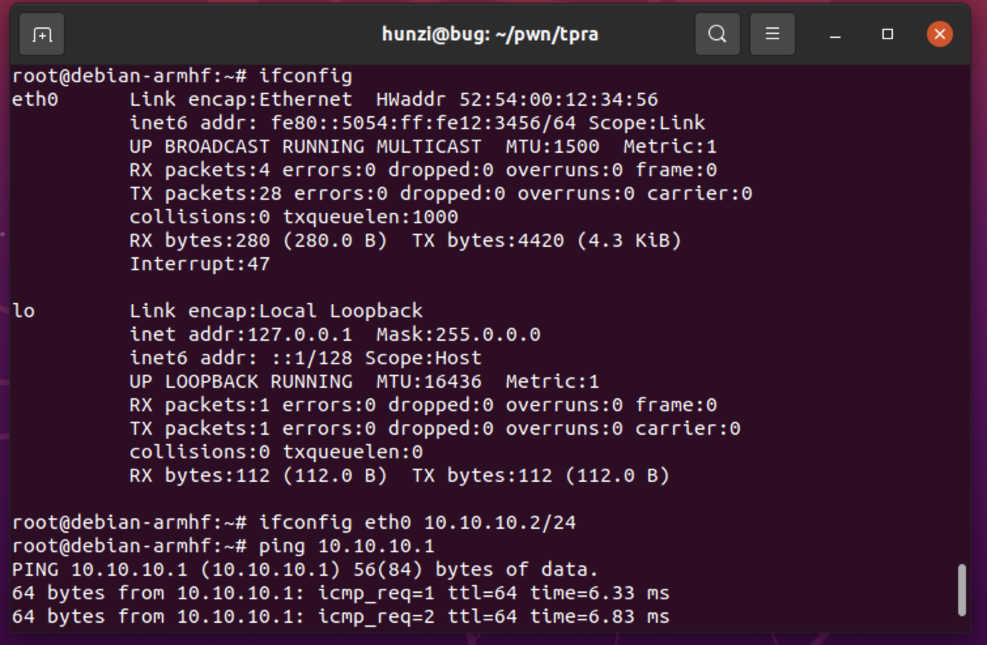Close the terminal window
Screen dimensions: 987x645
point(939,34)
